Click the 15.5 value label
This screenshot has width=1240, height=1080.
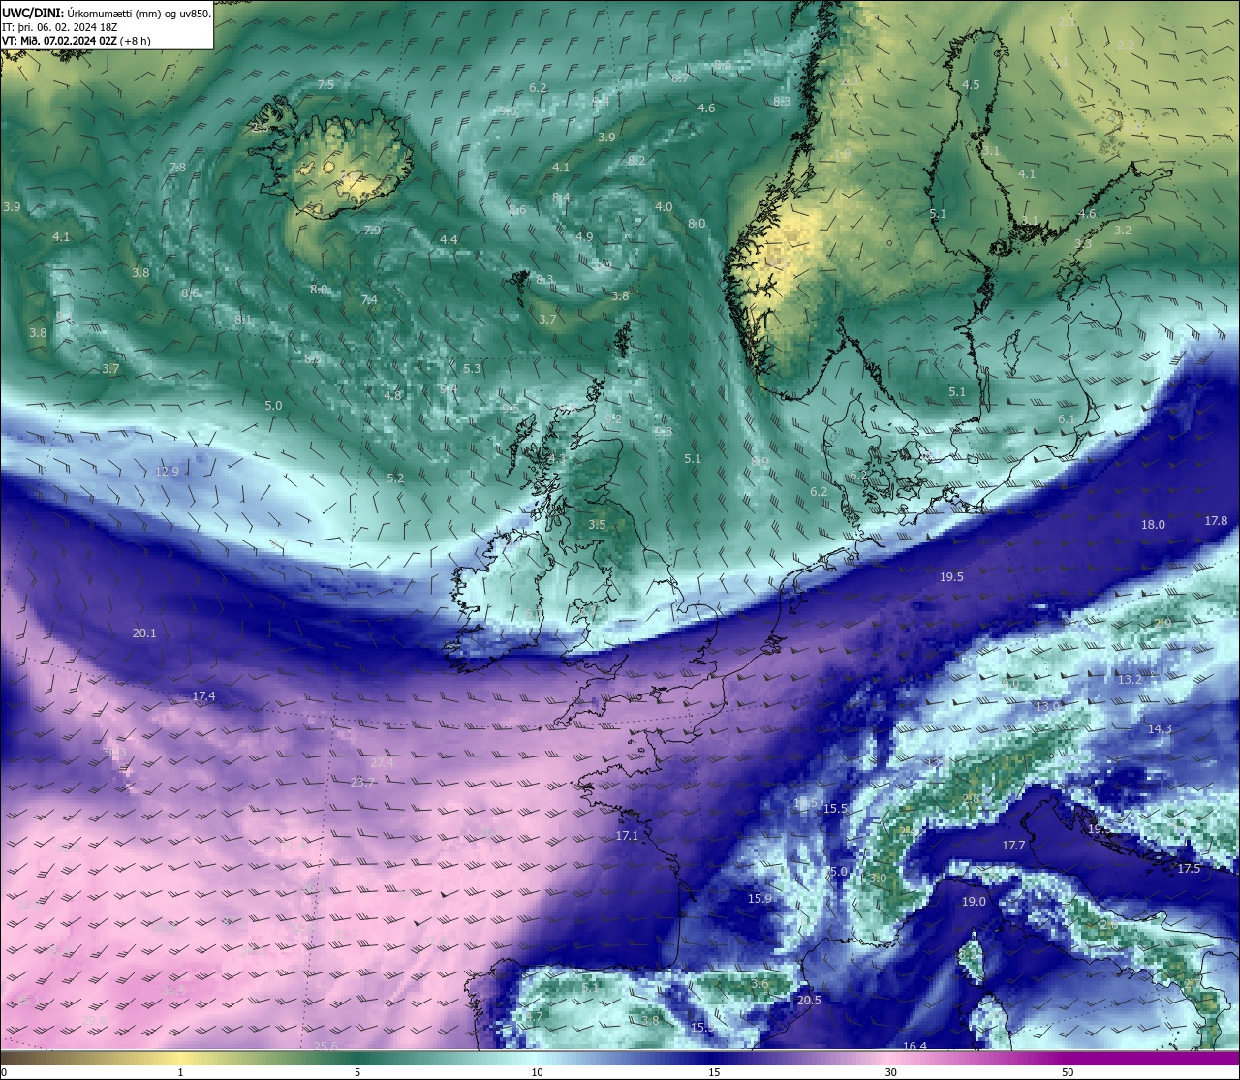(x=835, y=808)
